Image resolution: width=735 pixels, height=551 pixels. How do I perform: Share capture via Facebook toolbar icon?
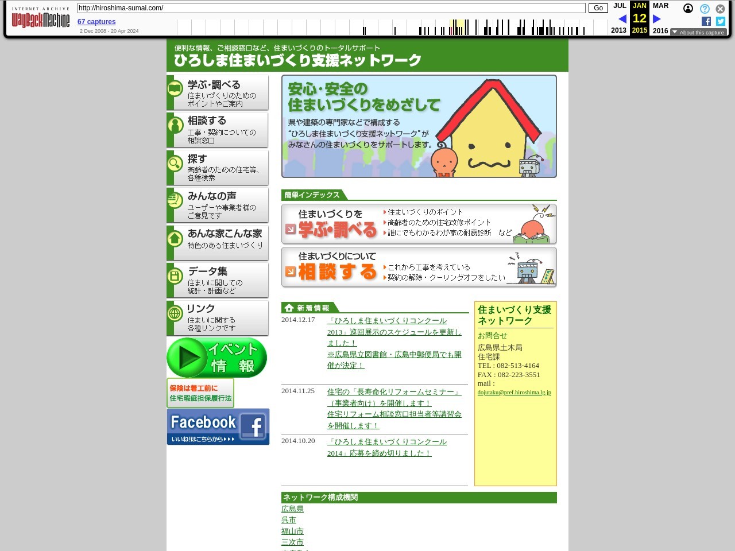[x=706, y=21]
